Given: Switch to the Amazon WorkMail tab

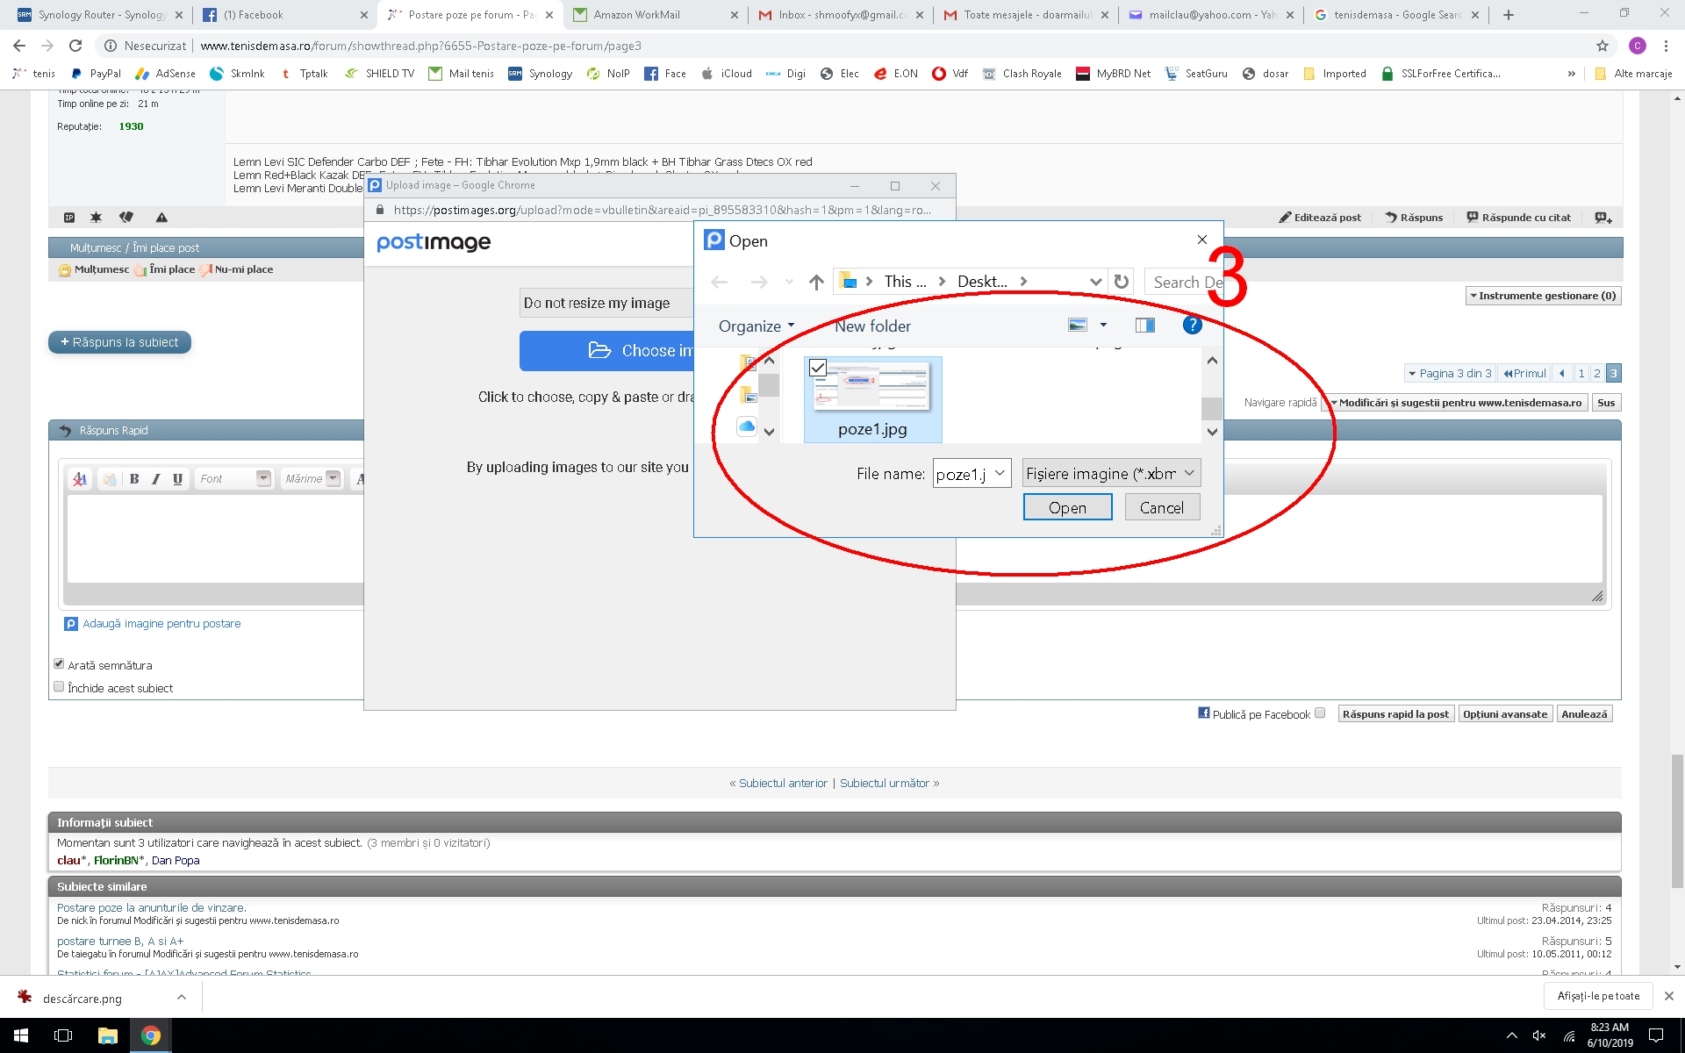Looking at the screenshot, I should [x=656, y=15].
